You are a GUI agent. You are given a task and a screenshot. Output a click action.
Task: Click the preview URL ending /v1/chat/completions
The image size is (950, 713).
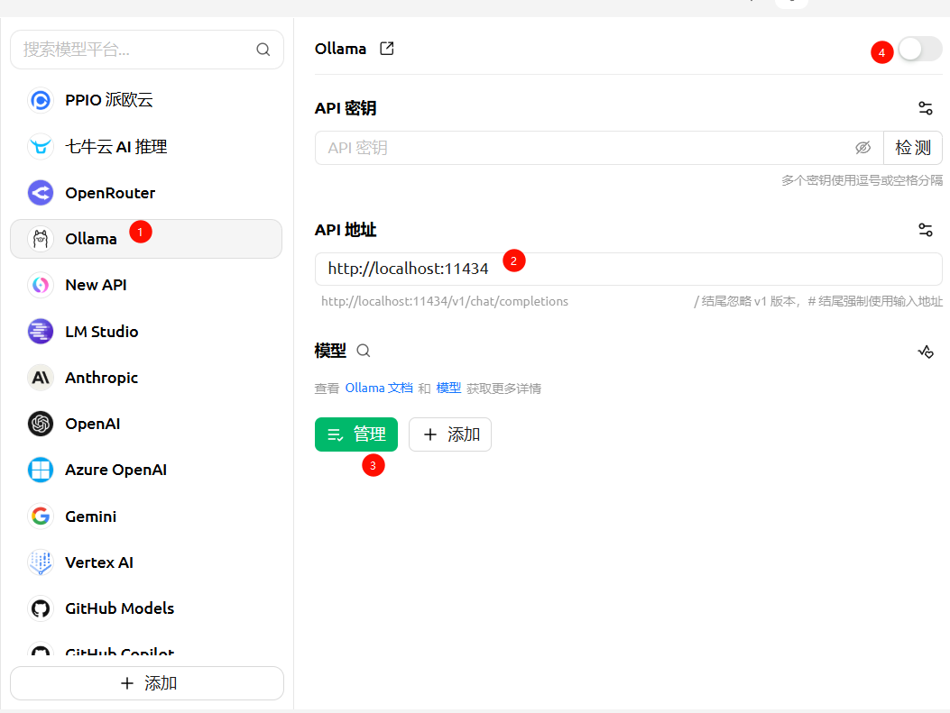[445, 301]
